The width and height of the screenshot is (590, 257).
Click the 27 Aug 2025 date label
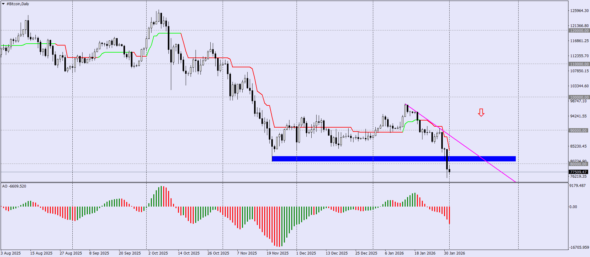[x=71, y=253]
